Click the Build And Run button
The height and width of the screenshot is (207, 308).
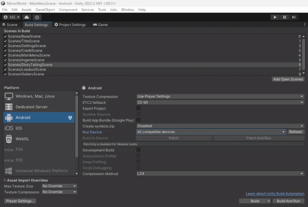[x=288, y=201]
